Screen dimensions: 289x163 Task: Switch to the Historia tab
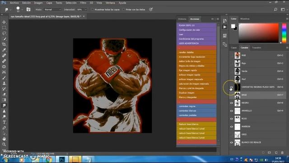(182, 19)
